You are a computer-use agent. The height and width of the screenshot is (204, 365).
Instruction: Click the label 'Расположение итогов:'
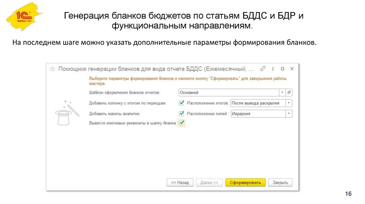point(208,103)
